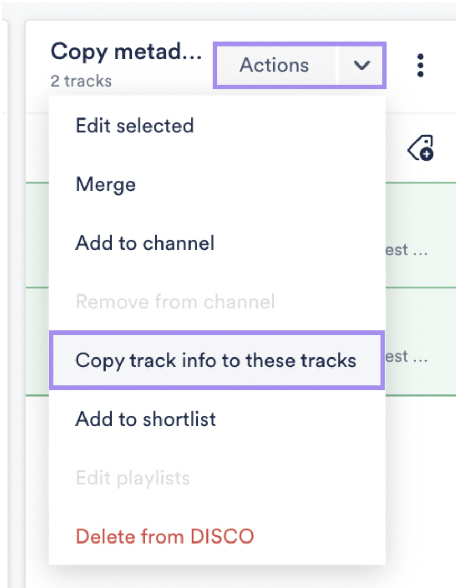456x588 pixels.
Task: Choose "Merge" from the Actions menu
Action: click(x=105, y=184)
